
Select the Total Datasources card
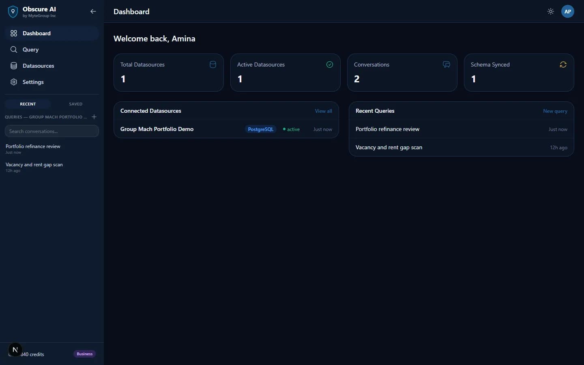click(169, 73)
